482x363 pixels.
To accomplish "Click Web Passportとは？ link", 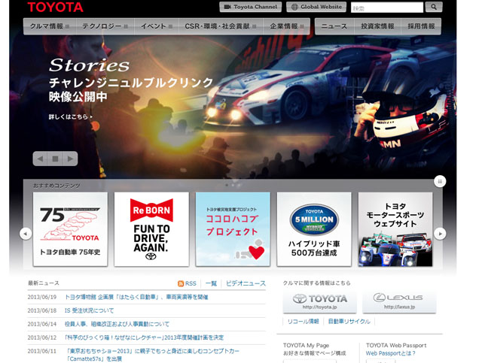I will click(x=391, y=353).
